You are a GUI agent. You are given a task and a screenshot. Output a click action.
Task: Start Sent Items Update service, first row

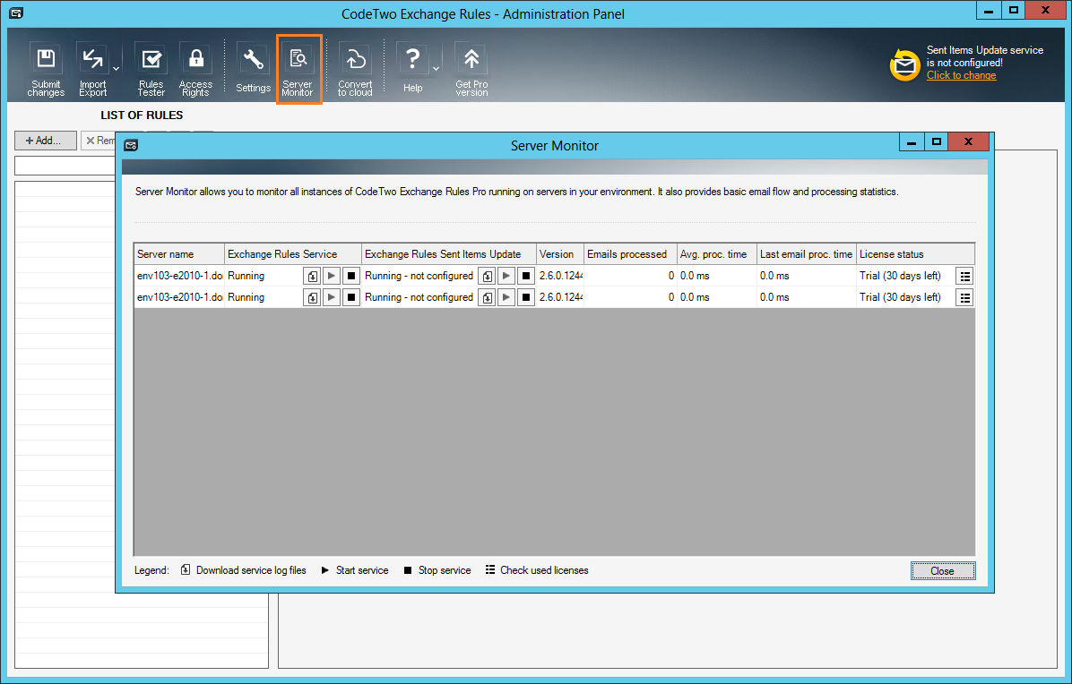click(x=506, y=276)
